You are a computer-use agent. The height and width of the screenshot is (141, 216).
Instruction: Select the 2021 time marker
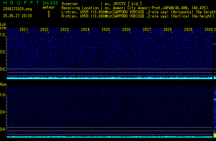pyautogui.click(x=24, y=29)
